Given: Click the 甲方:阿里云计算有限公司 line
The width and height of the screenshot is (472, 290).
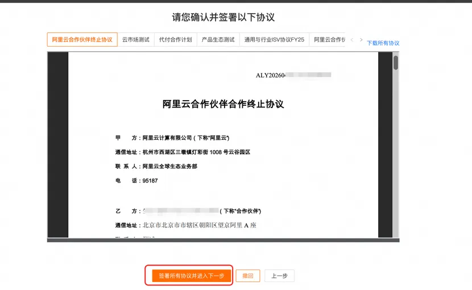Looking at the screenshot, I should tap(172, 138).
